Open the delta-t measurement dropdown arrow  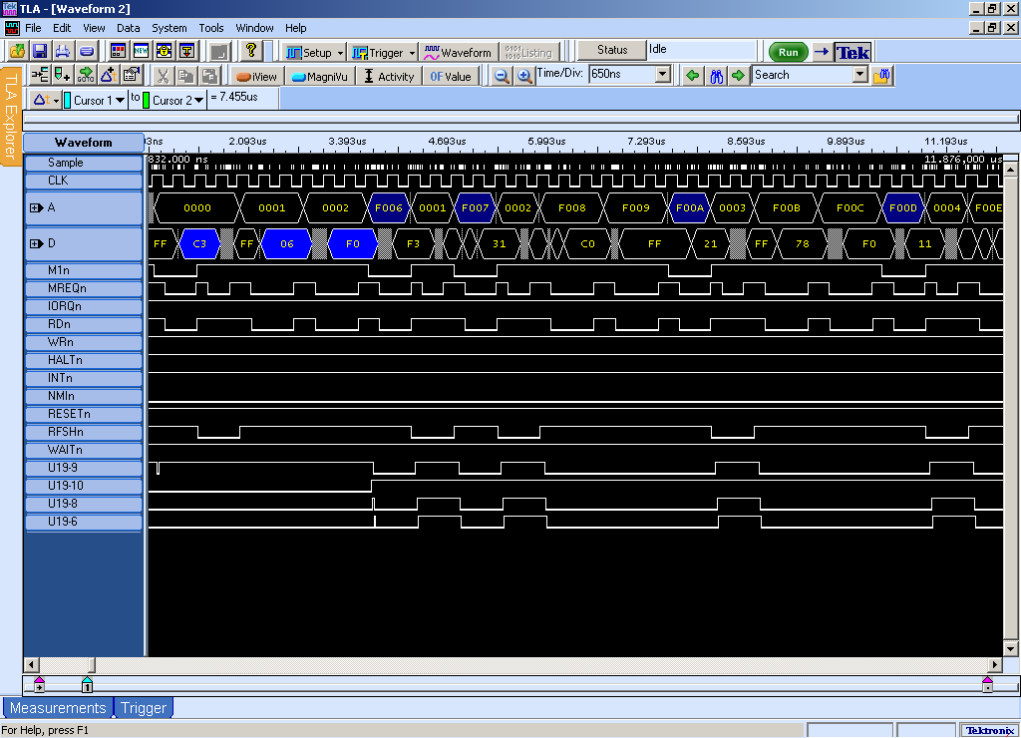[x=57, y=101]
